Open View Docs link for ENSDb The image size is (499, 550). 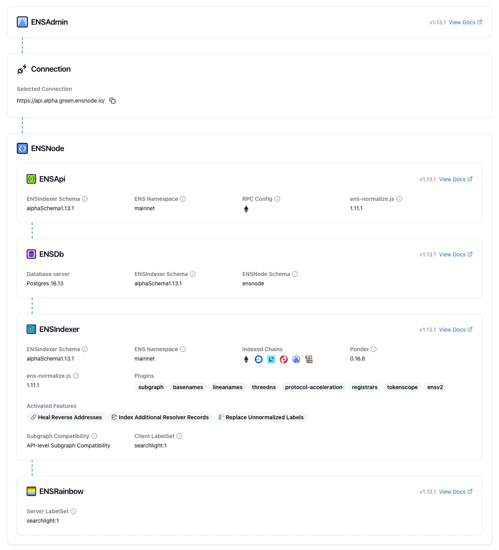[x=456, y=254]
